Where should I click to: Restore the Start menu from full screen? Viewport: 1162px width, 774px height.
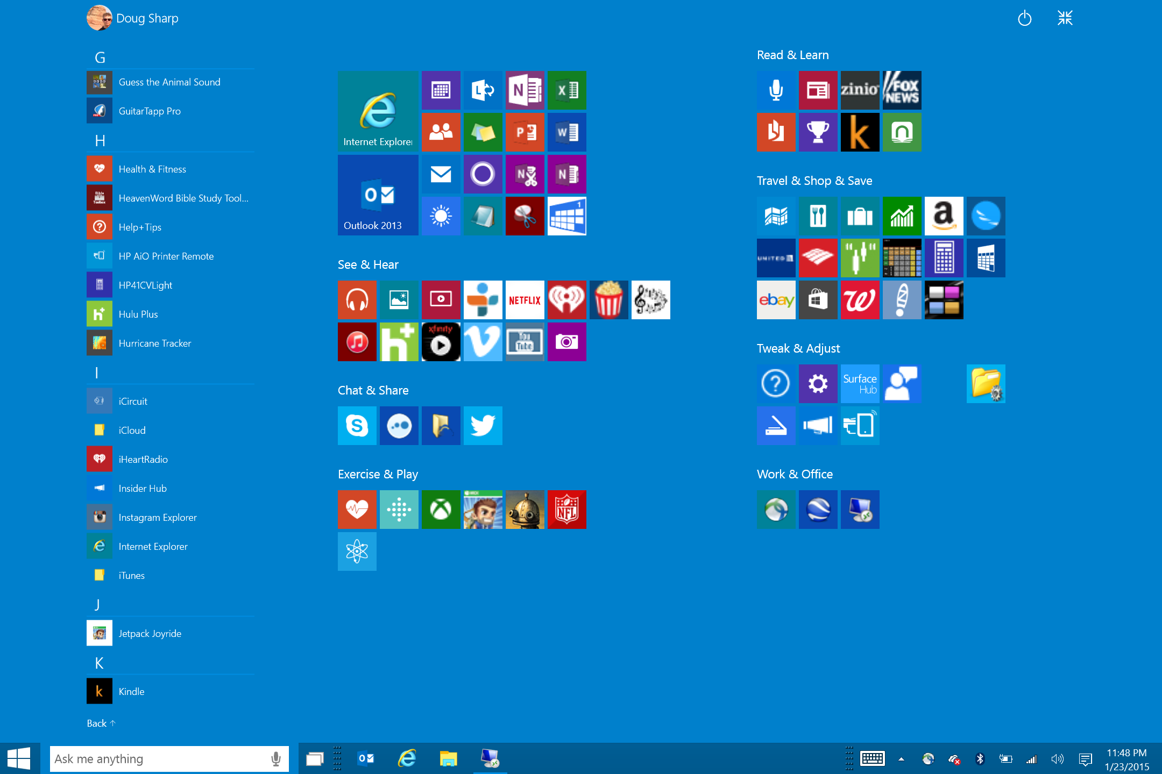click(x=1065, y=18)
